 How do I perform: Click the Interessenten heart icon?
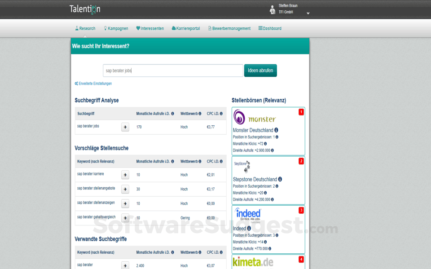tap(138, 28)
